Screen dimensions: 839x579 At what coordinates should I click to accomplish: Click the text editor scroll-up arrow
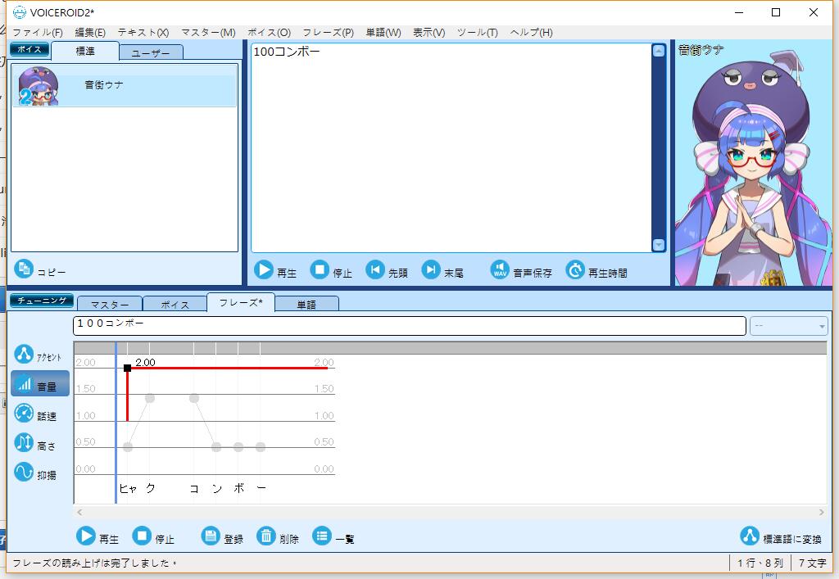[x=659, y=51]
